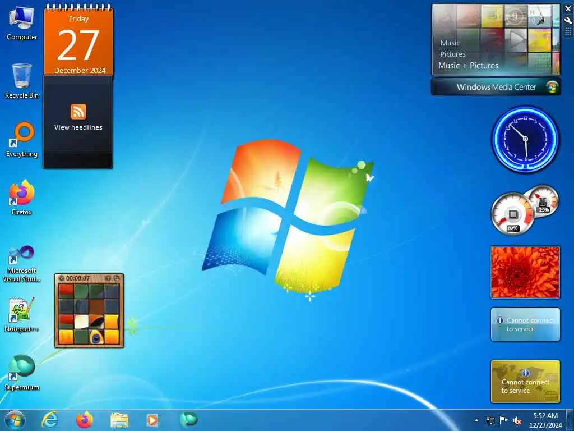The image size is (574, 431).
Task: Click the orange RSS feed icon
Action: 78,112
